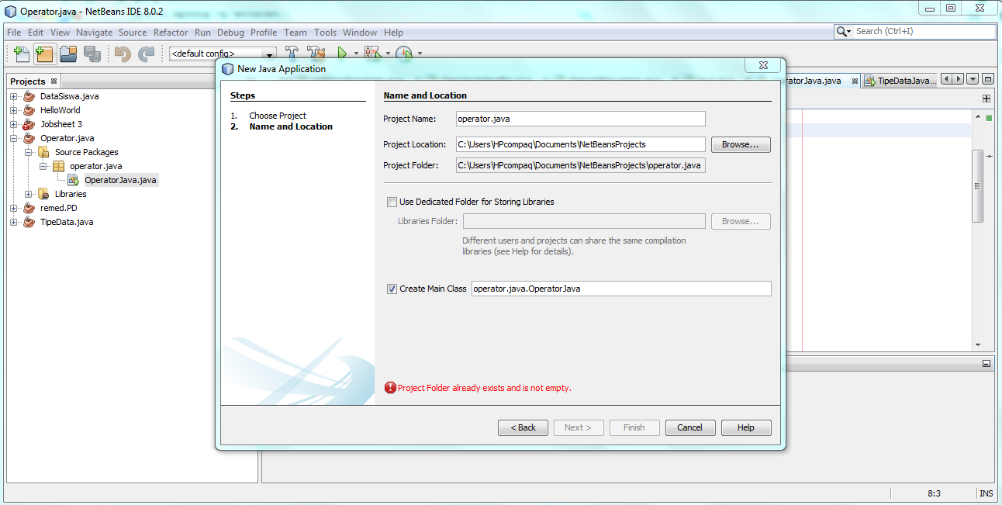The height and width of the screenshot is (505, 1002).
Task: Select OperatorJava.java in the Projects tree
Action: click(120, 180)
